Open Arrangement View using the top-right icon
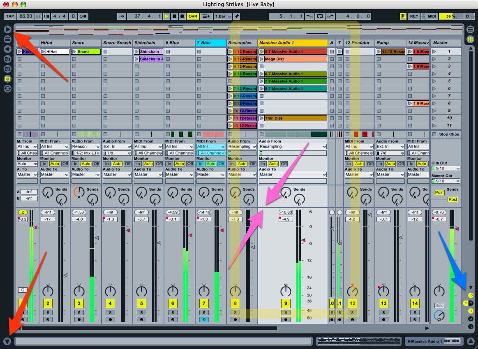Image resolution: width=478 pixels, height=349 pixels. pos(471,29)
